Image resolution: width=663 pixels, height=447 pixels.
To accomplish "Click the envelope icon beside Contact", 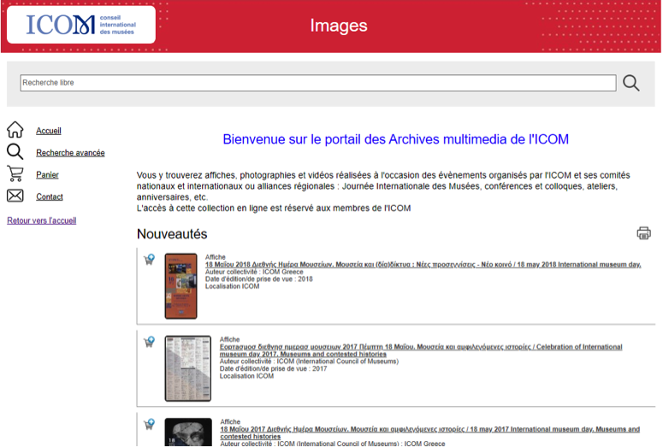I will click(x=15, y=196).
